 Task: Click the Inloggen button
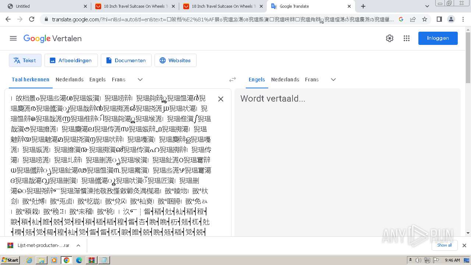tap(438, 38)
